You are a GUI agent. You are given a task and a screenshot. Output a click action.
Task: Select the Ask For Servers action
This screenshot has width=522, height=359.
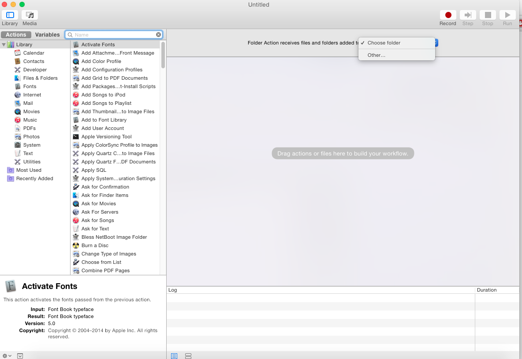coord(115,212)
